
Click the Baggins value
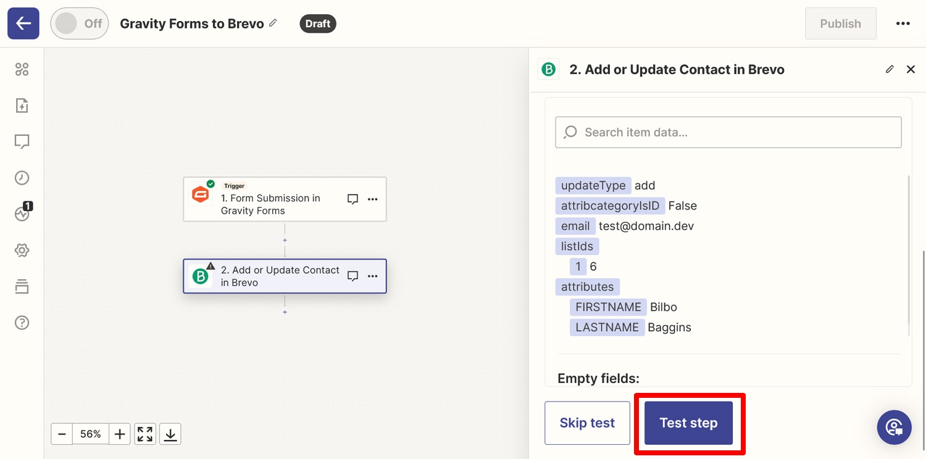coord(669,327)
